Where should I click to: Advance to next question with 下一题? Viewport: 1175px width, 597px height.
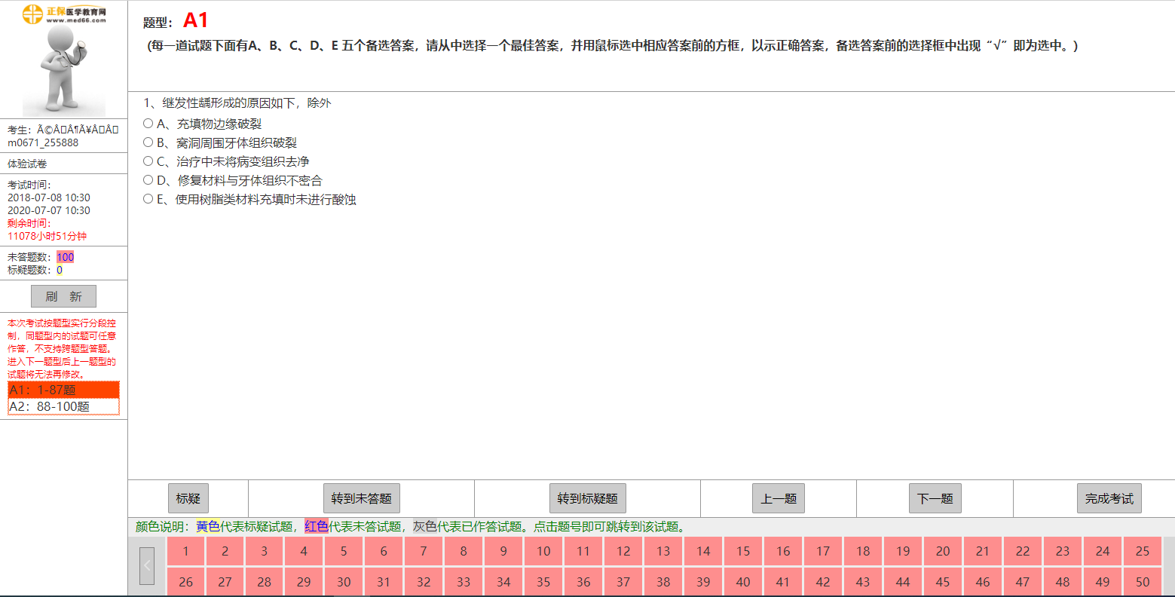click(x=935, y=498)
